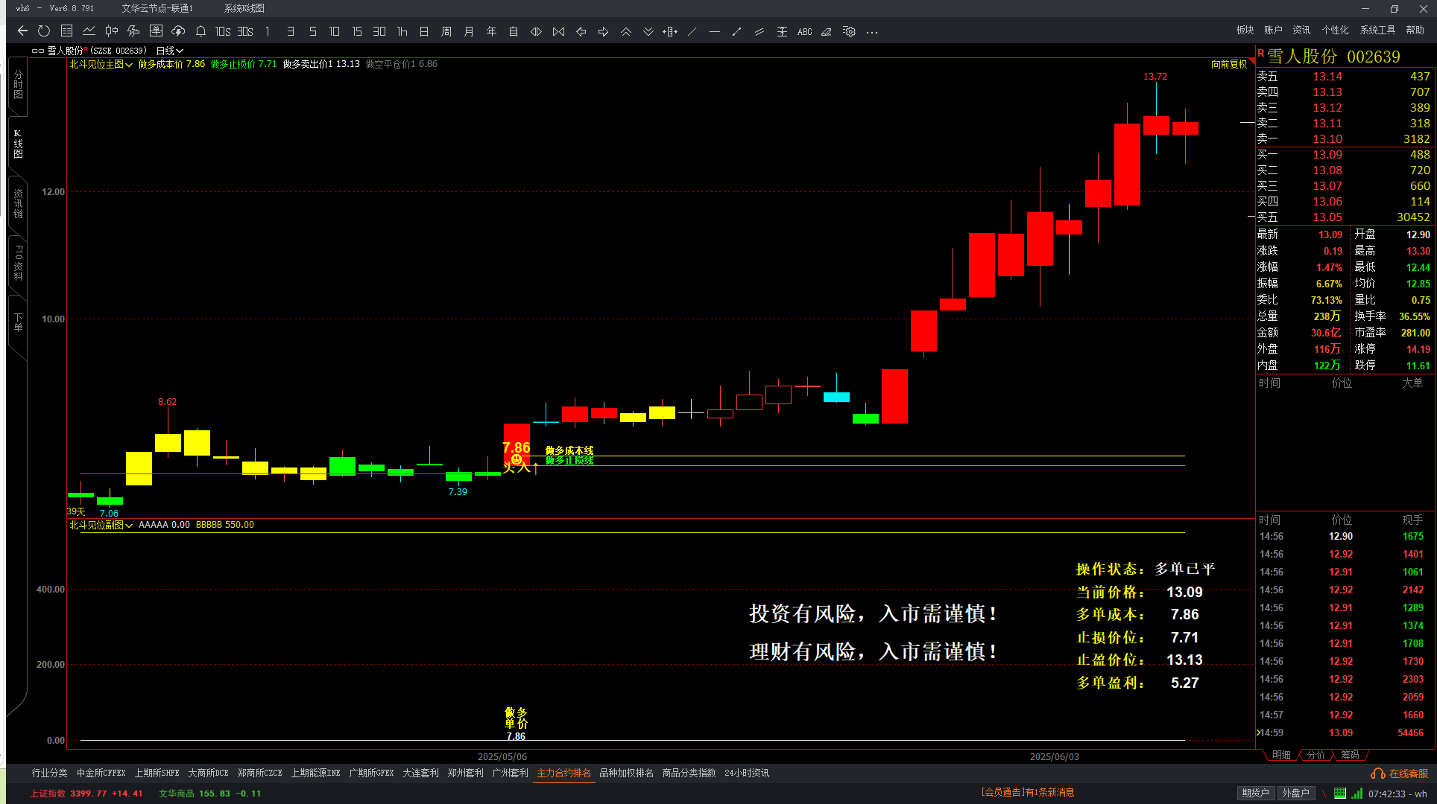1437x804 pixels.
Task: Switch to daily 日 period
Action: [424, 31]
